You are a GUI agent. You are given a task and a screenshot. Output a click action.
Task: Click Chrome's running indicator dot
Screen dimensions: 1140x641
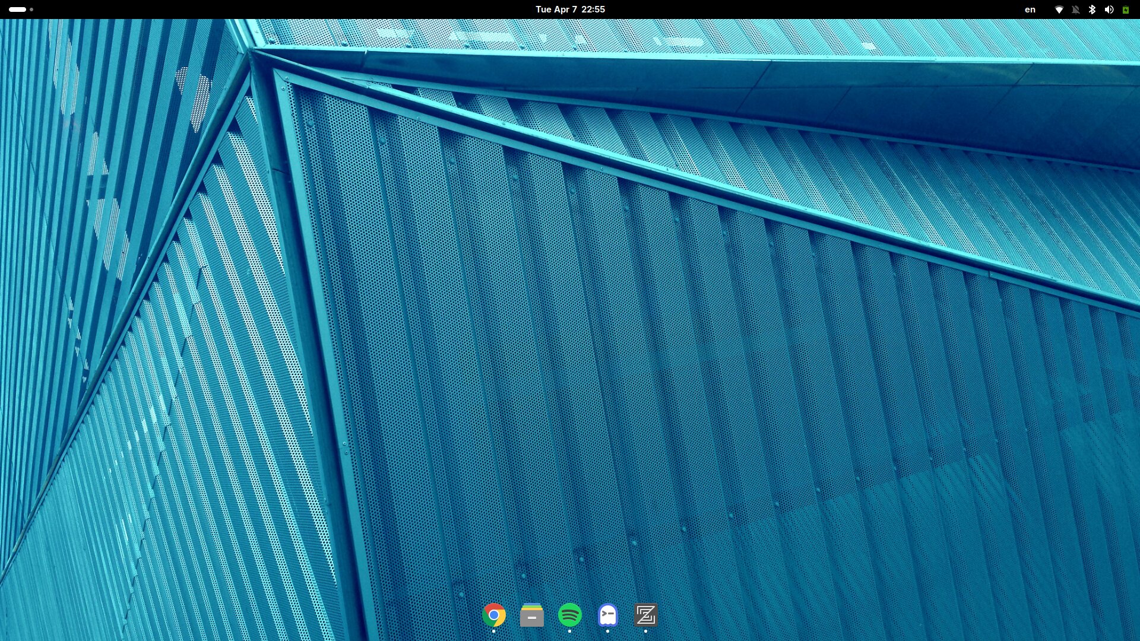click(493, 631)
